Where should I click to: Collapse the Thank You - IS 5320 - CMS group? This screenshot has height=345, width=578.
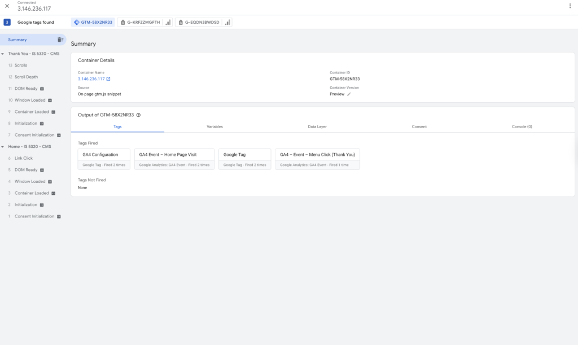point(3,54)
